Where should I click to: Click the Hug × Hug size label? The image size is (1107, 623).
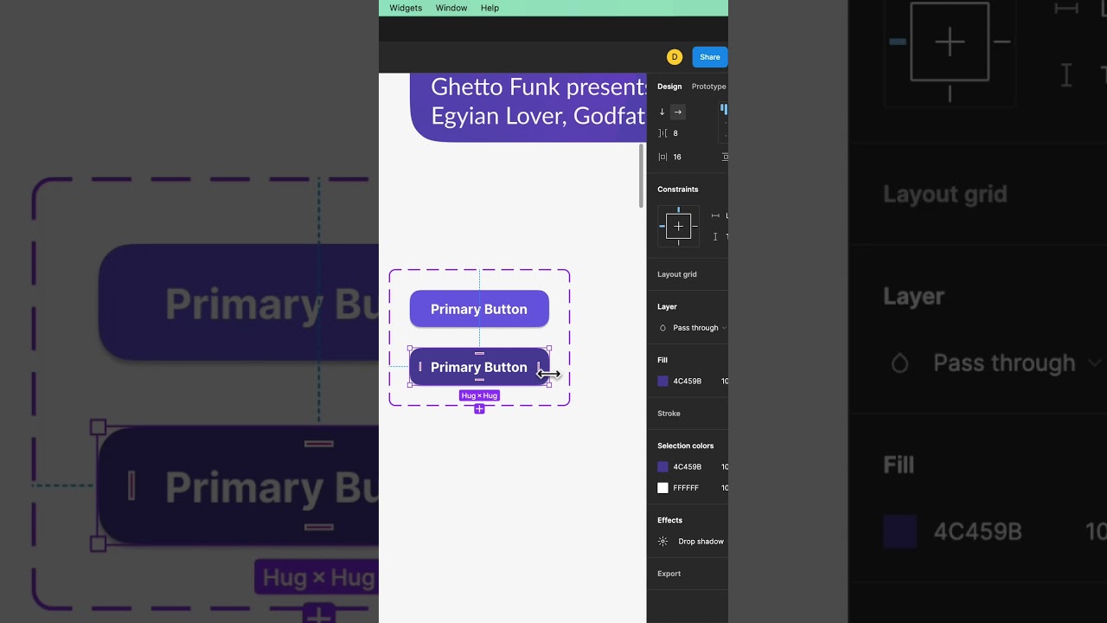479,395
